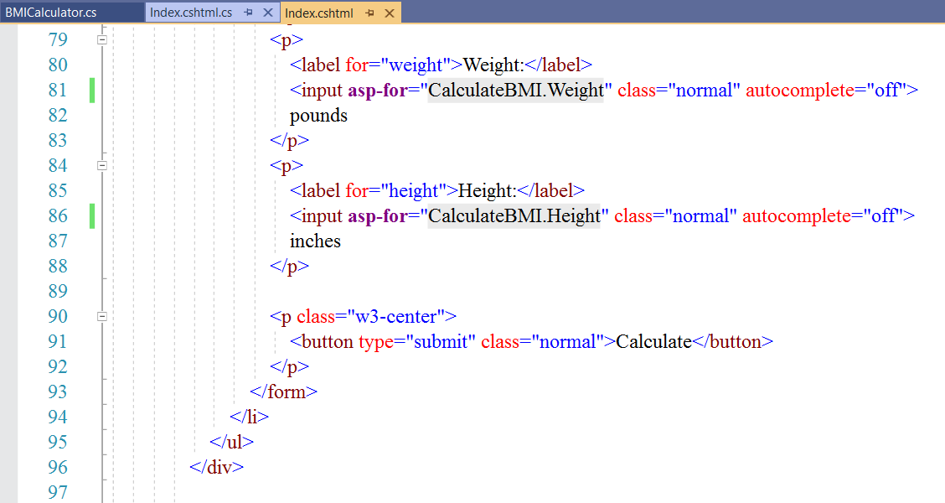Click the closing form tag

pos(283,392)
